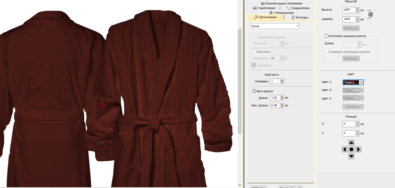Open the Соединители tab
Screen dimensions: 395x188
click(298, 8)
